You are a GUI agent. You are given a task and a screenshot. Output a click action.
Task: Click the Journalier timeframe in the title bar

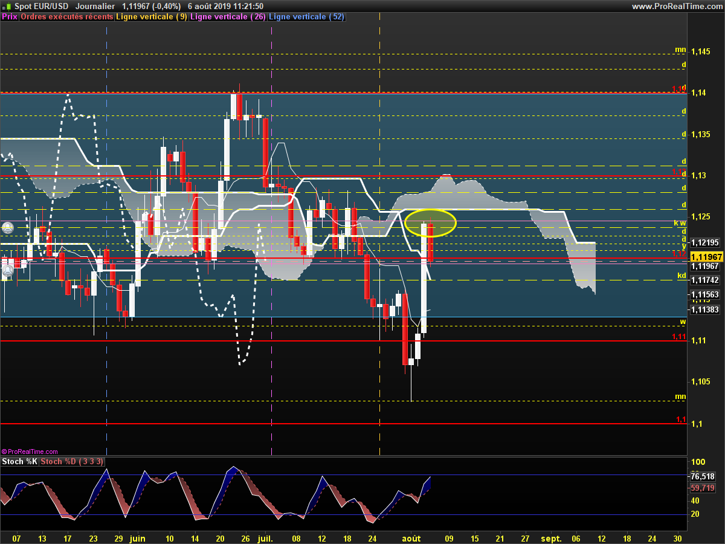click(95, 6)
